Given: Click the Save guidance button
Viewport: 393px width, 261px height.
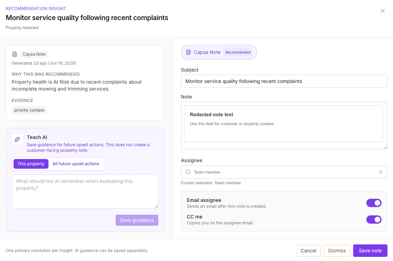Looking at the screenshot, I should (137, 220).
